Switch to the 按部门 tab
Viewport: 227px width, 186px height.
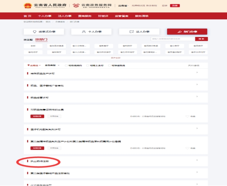click(x=41, y=39)
